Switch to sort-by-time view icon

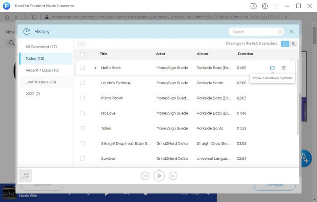point(285,43)
